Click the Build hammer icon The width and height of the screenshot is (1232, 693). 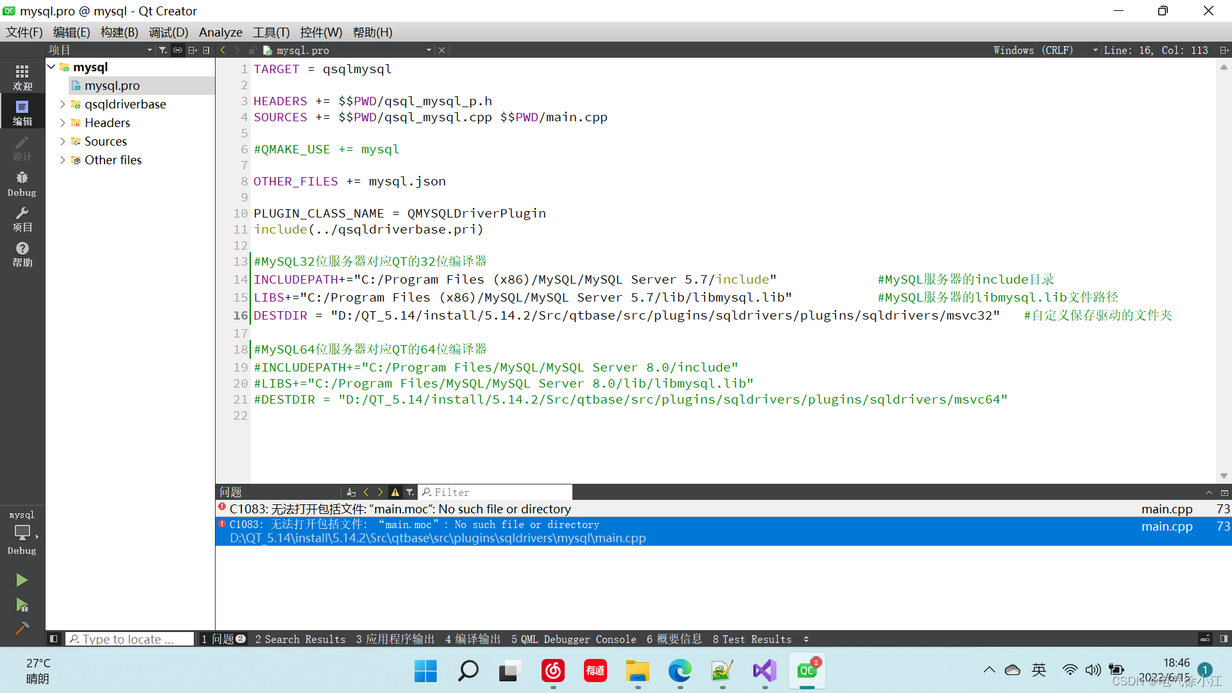(21, 629)
